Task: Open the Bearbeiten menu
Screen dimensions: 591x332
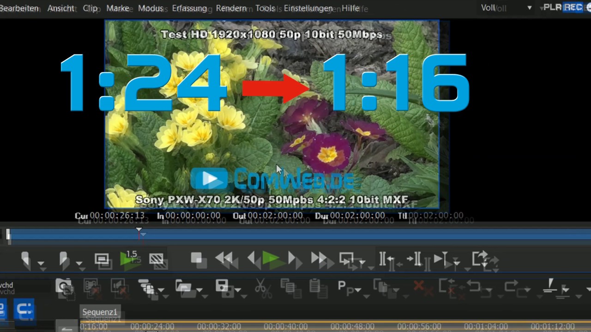Action: pos(19,8)
